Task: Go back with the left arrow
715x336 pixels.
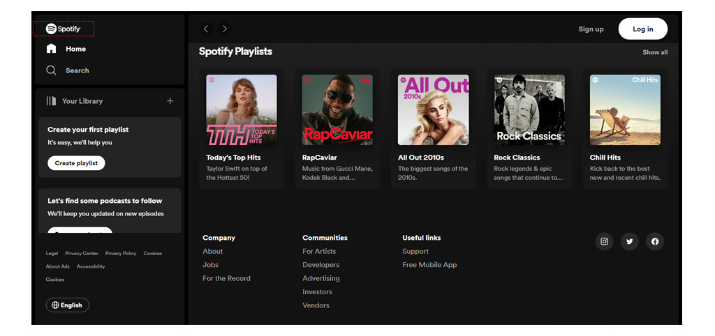Action: [206, 29]
